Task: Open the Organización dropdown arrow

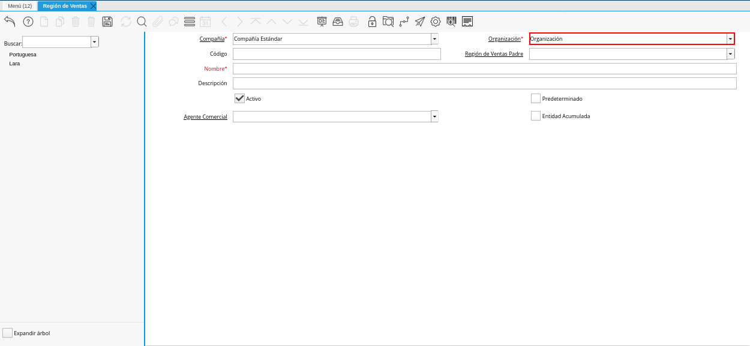Action: coord(730,39)
